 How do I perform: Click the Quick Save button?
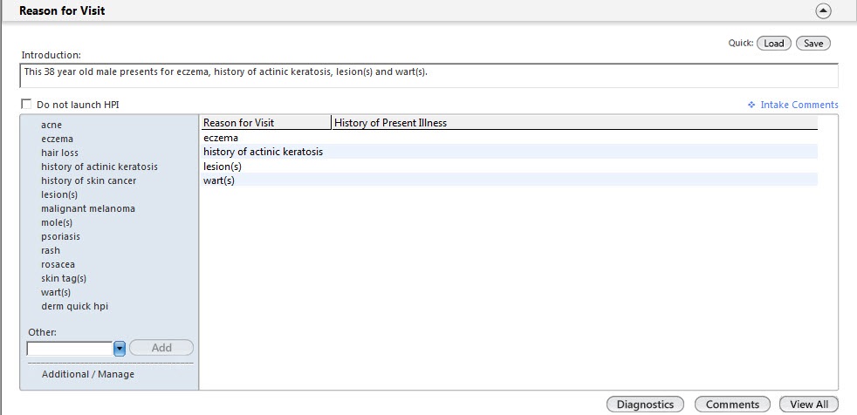(813, 43)
